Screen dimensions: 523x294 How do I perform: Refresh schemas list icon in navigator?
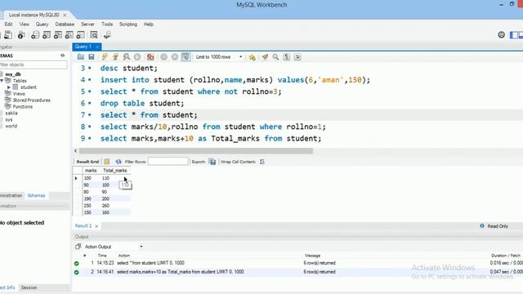pos(62,56)
